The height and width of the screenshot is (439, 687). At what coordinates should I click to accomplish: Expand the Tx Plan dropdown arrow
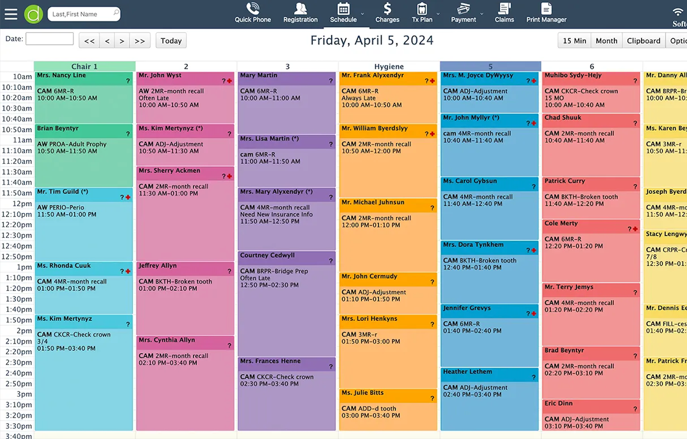coord(438,14)
